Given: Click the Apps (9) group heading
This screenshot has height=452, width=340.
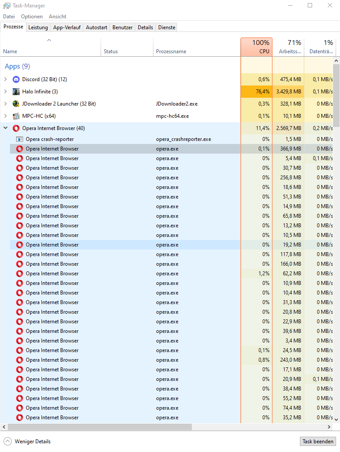Looking at the screenshot, I should coord(17,66).
